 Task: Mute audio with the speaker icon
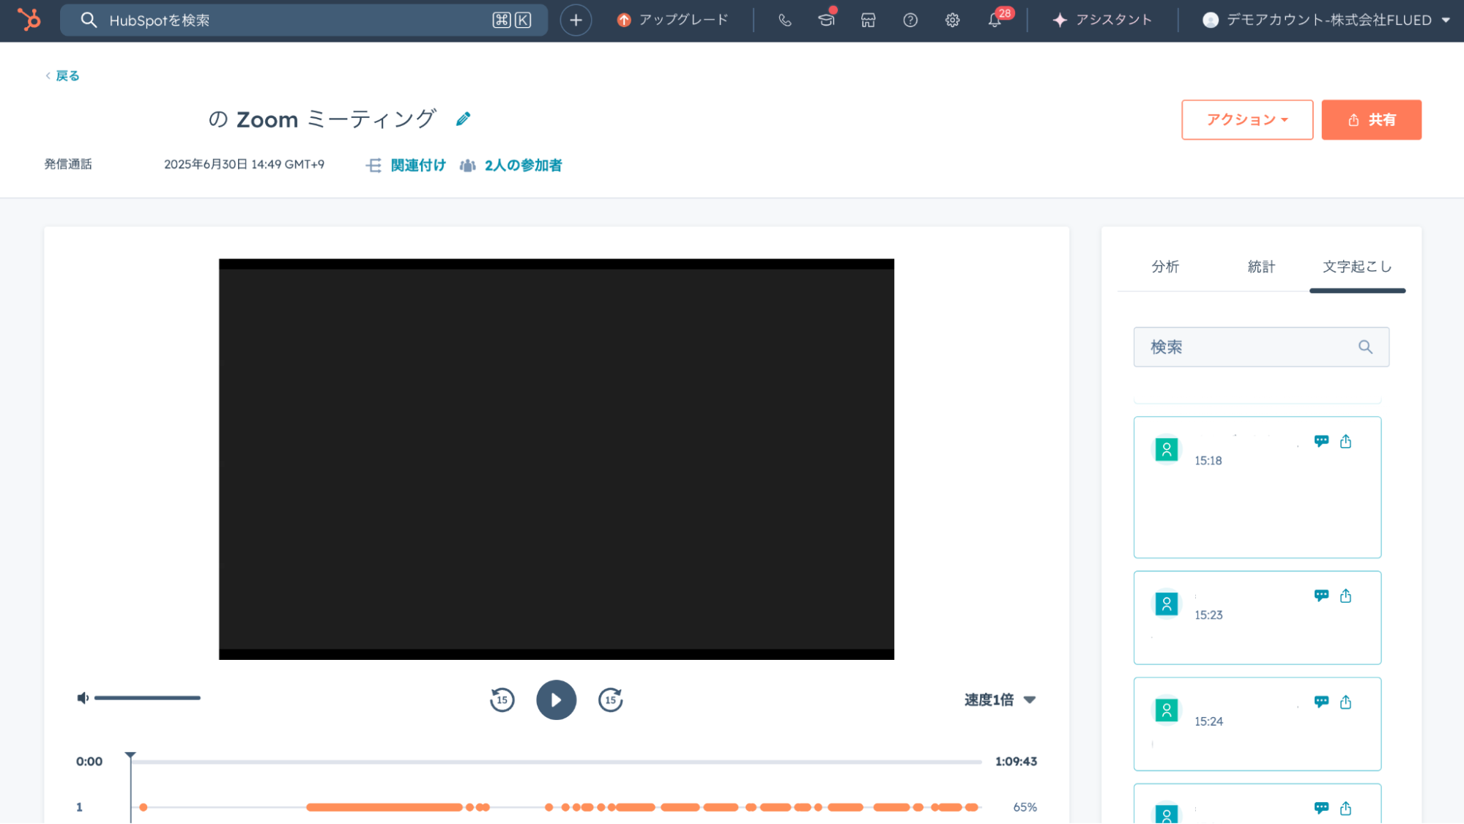[83, 698]
